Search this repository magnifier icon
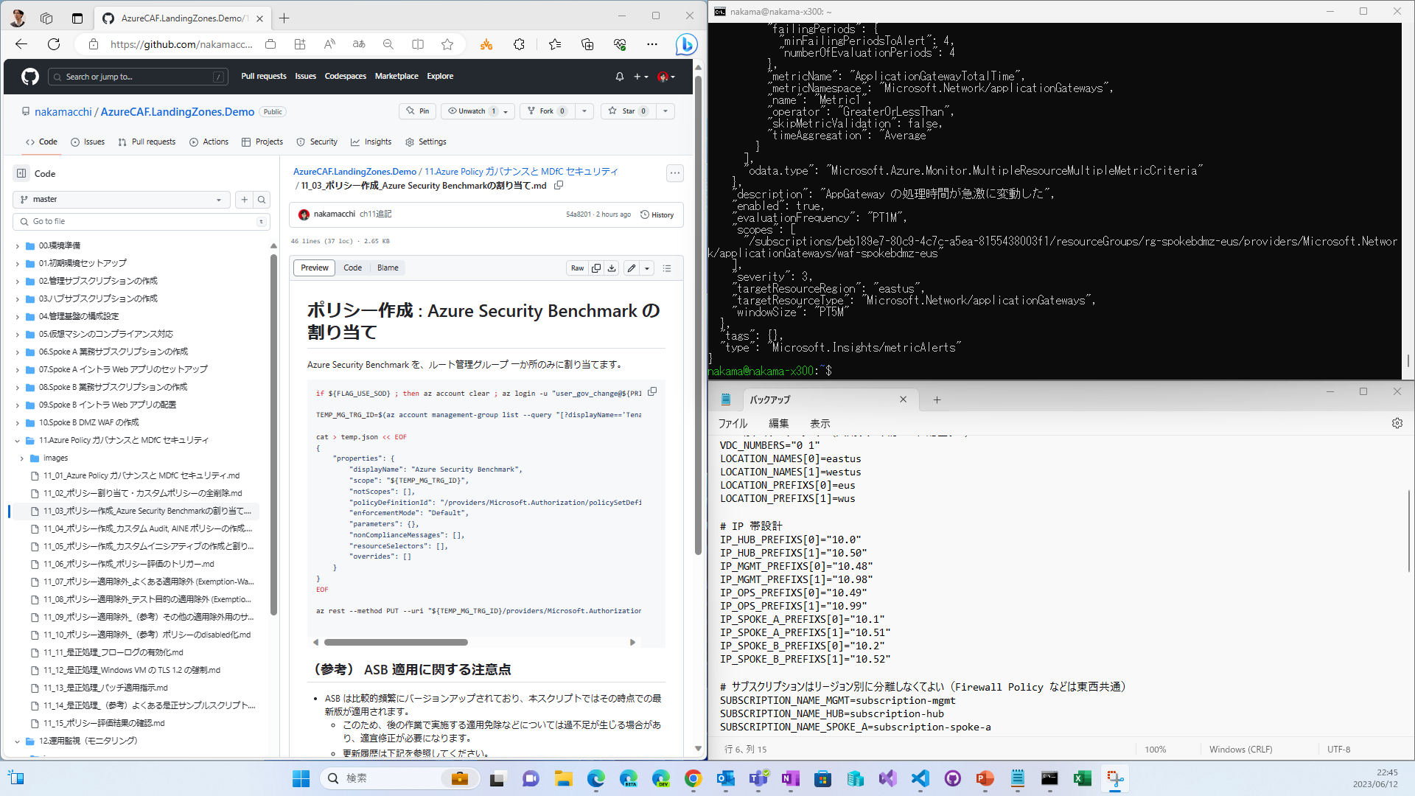Image resolution: width=1415 pixels, height=796 pixels. (262, 200)
